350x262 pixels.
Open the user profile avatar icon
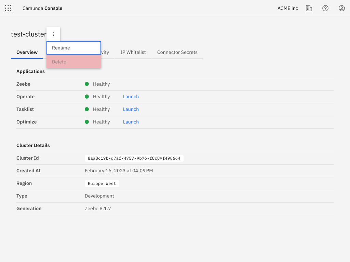342,8
